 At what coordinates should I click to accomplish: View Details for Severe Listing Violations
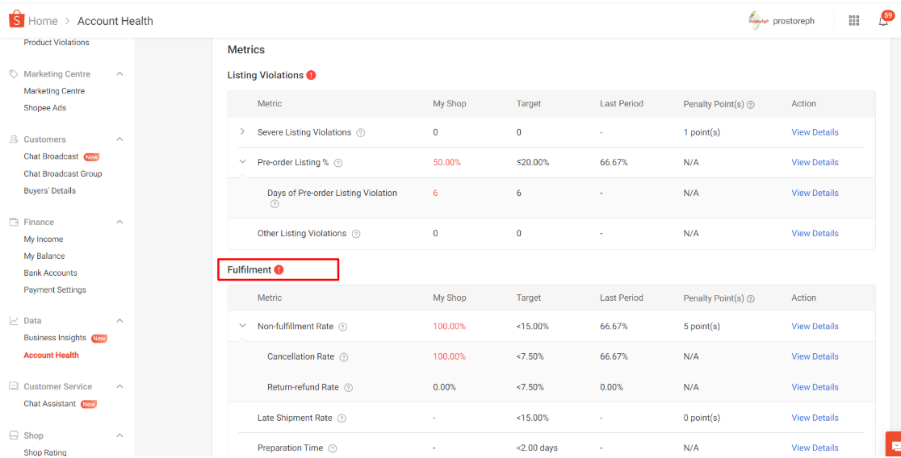coord(815,132)
